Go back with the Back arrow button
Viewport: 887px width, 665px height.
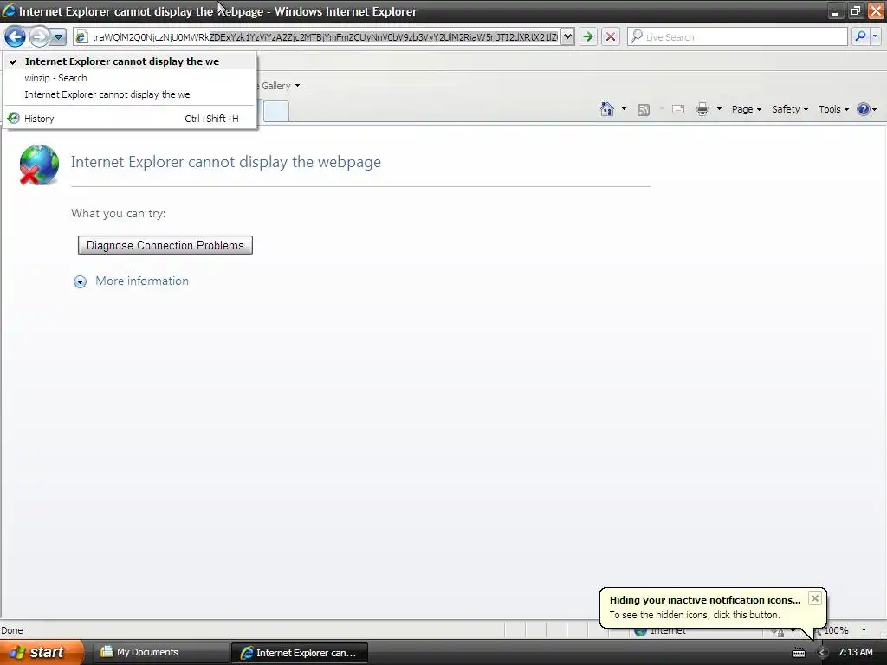tap(16, 37)
